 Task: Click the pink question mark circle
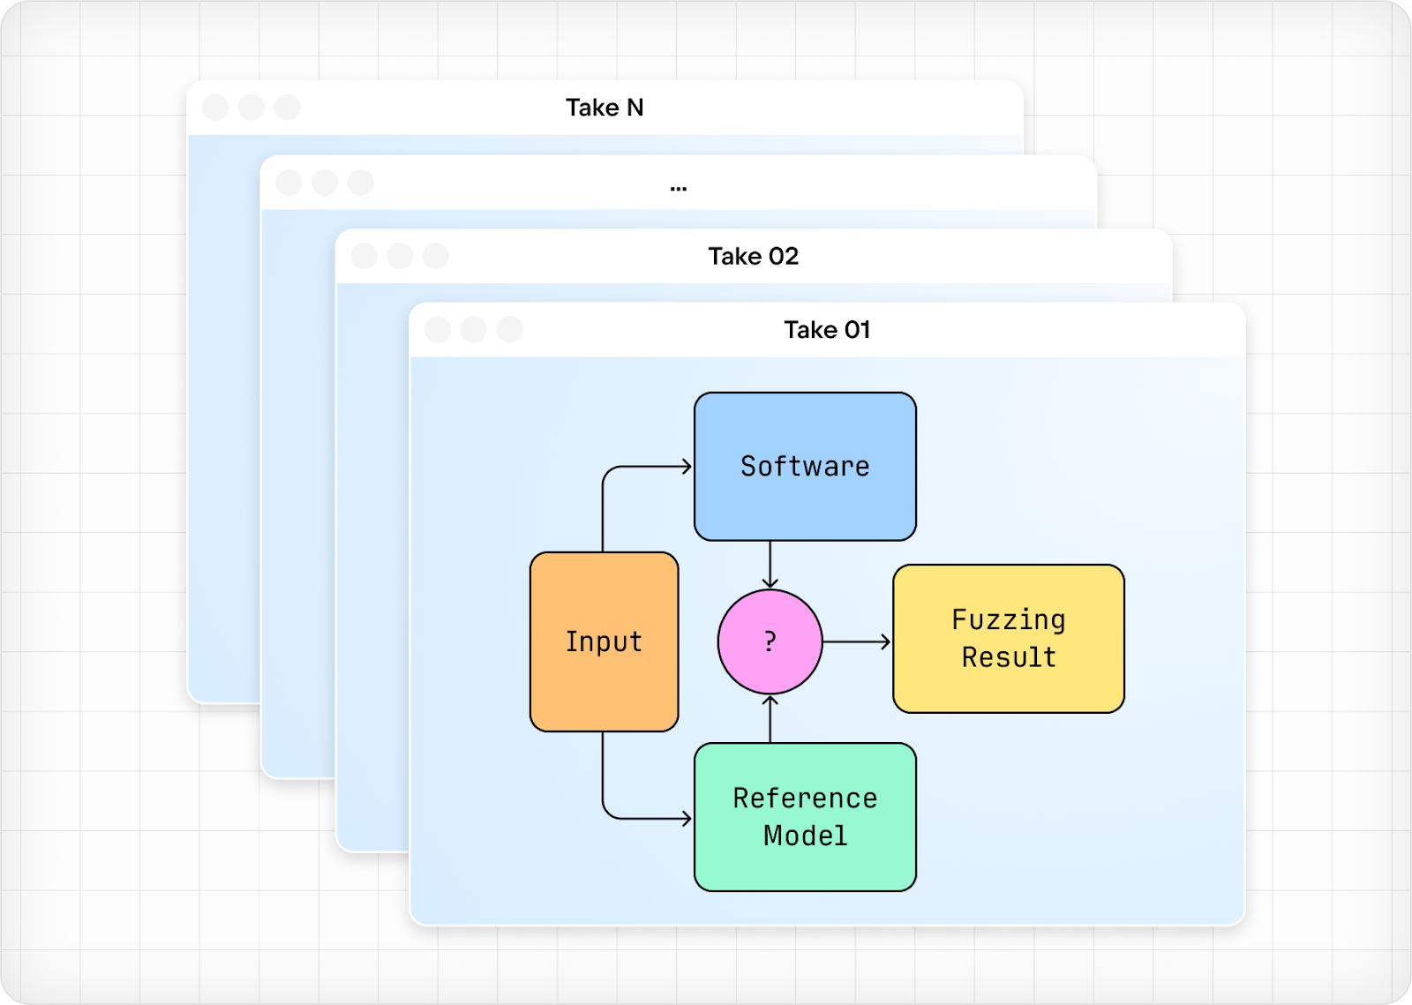point(770,641)
